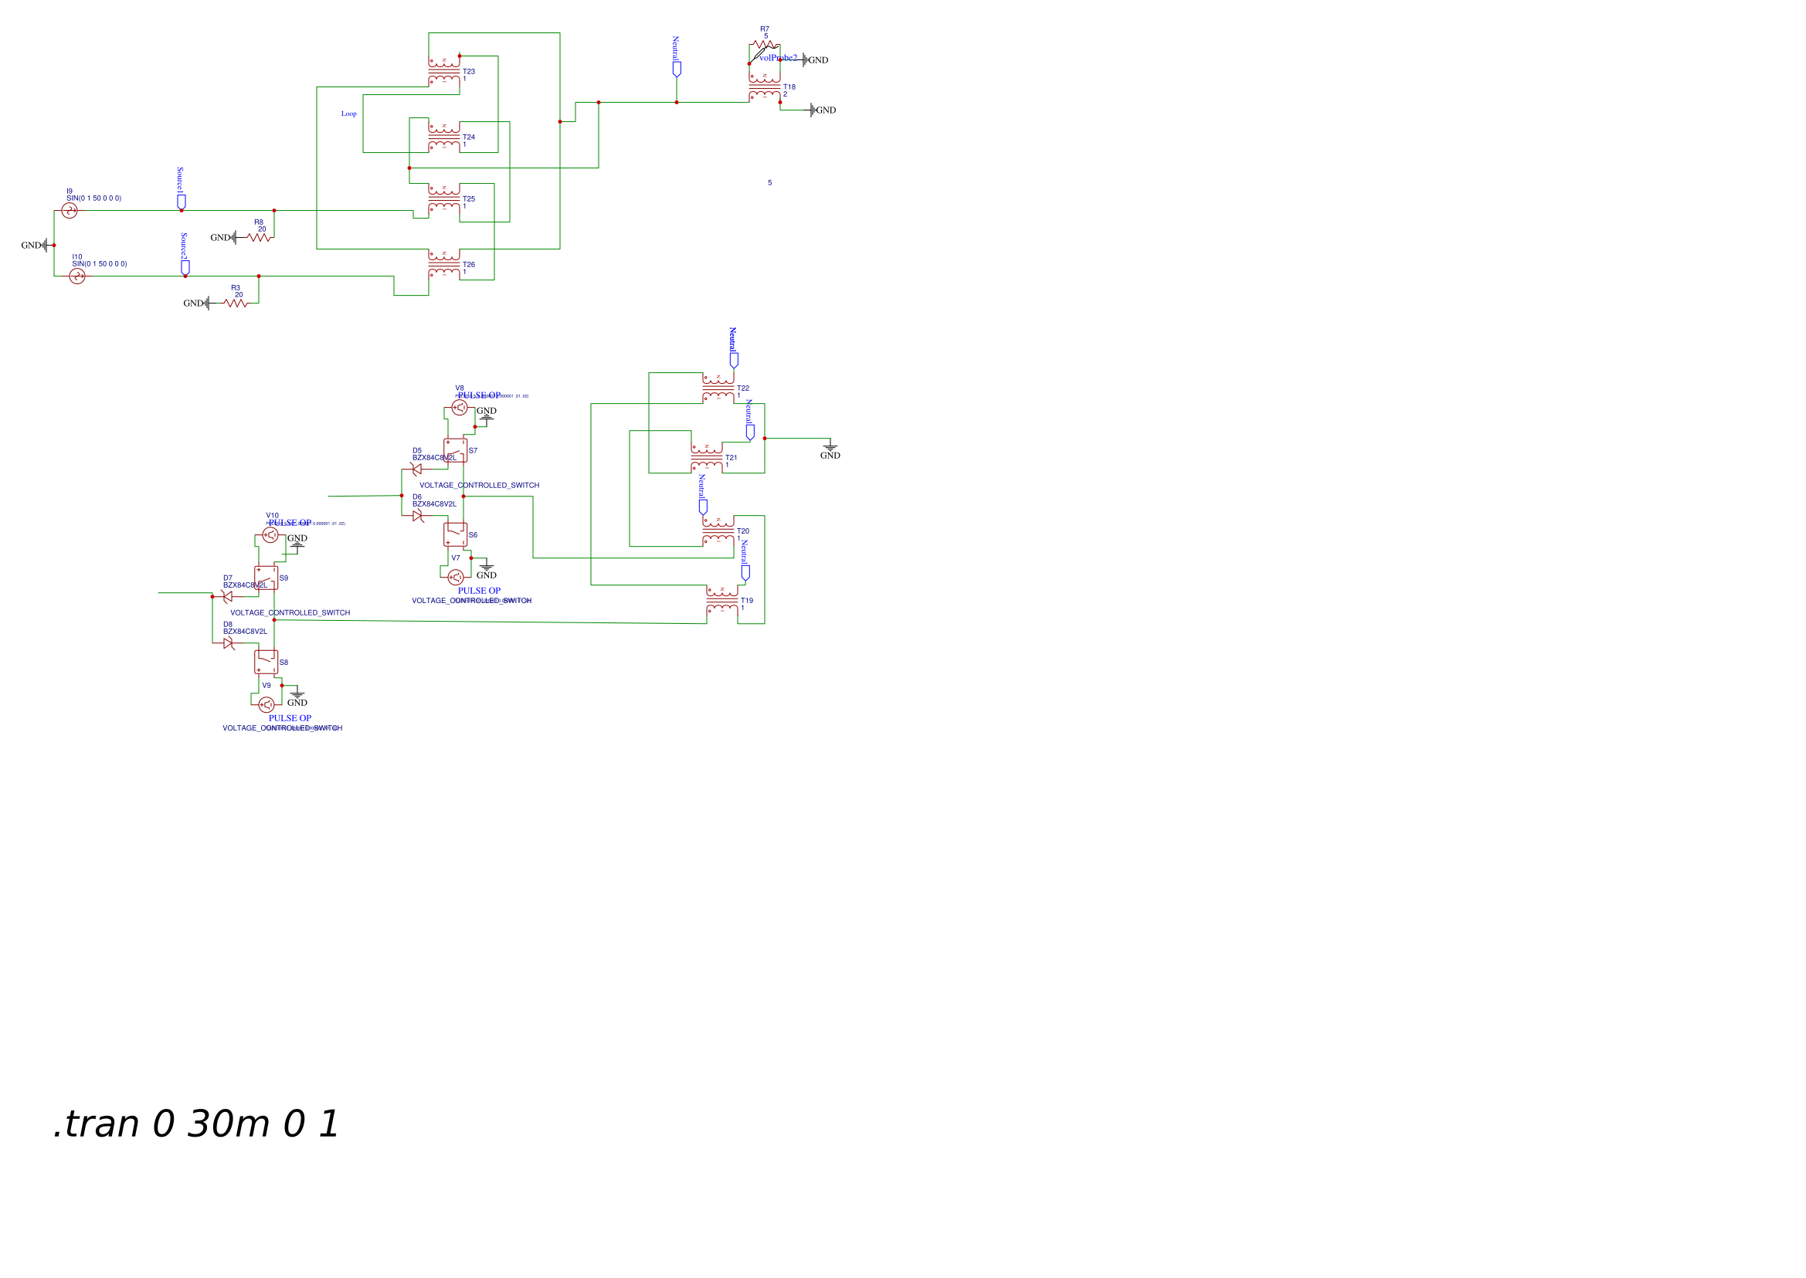Select transformer T19 symbol
1806x1278 pixels.
click(722, 601)
